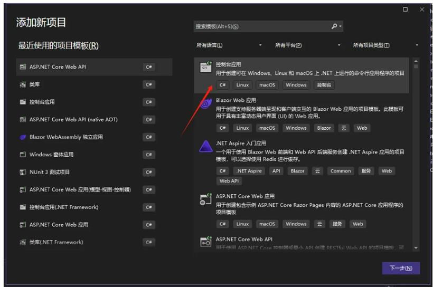Click the Windows 窗体应用 icon
The height and width of the screenshot is (287, 433).
(23, 155)
